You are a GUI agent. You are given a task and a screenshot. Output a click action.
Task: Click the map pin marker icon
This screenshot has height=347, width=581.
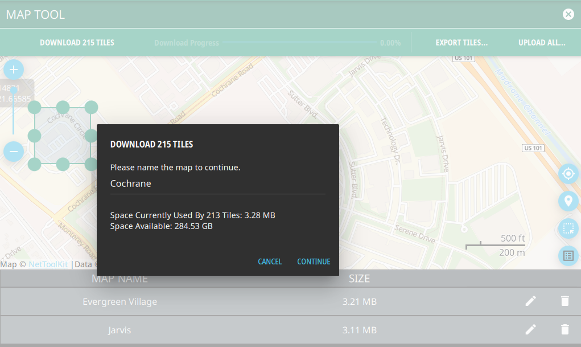tap(568, 201)
